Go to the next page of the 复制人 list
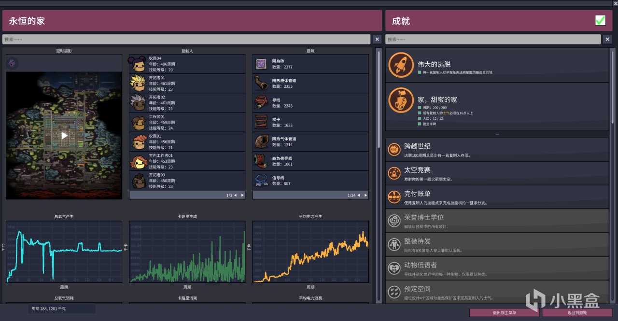The height and width of the screenshot is (321, 618). coord(242,195)
